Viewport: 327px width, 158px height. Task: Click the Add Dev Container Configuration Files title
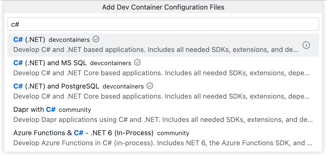point(163,7)
